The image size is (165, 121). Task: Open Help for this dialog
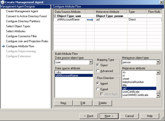coord(150,116)
